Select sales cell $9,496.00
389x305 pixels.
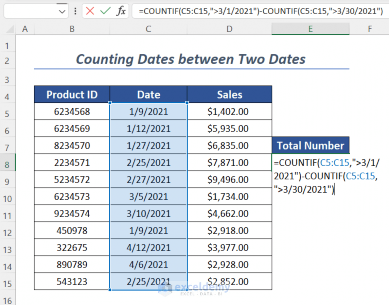coord(229,180)
